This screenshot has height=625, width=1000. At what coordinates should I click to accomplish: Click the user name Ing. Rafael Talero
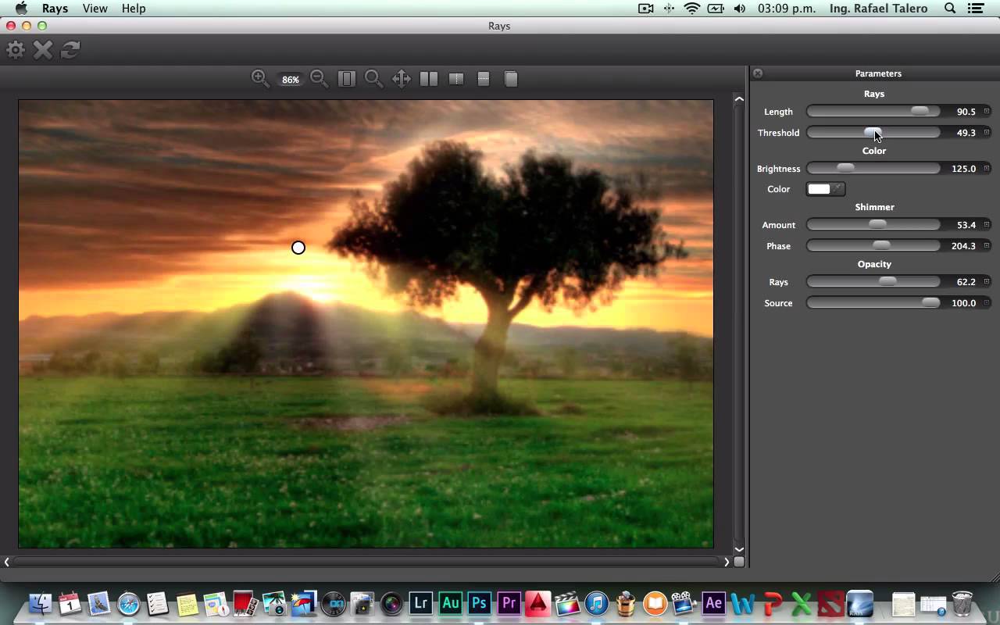(x=879, y=9)
